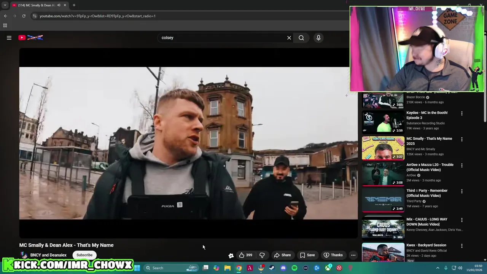Subscribe to BNCY and Deanalex
This screenshot has width=487, height=274.
coord(84,255)
